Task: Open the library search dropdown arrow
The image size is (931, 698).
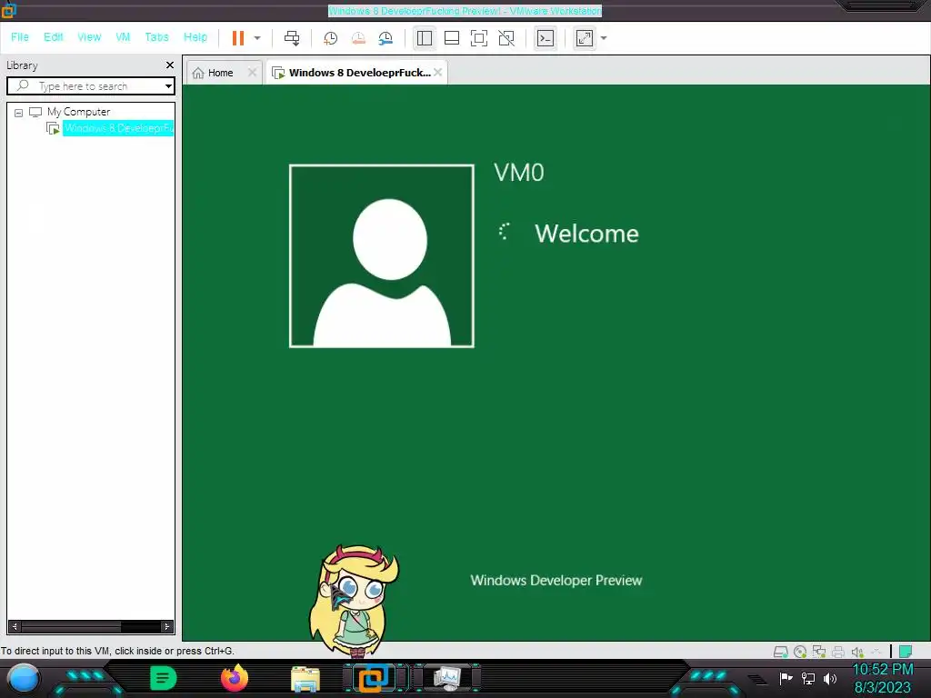Action: pos(168,86)
